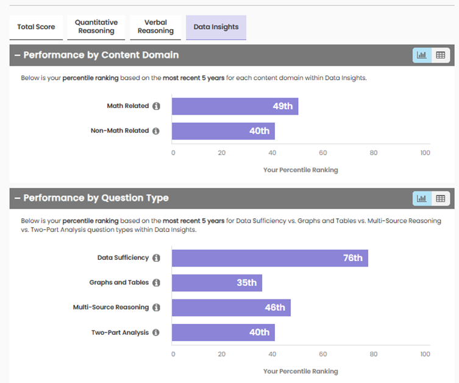Click the 76th percentile Data Sufficiency bar

click(269, 258)
